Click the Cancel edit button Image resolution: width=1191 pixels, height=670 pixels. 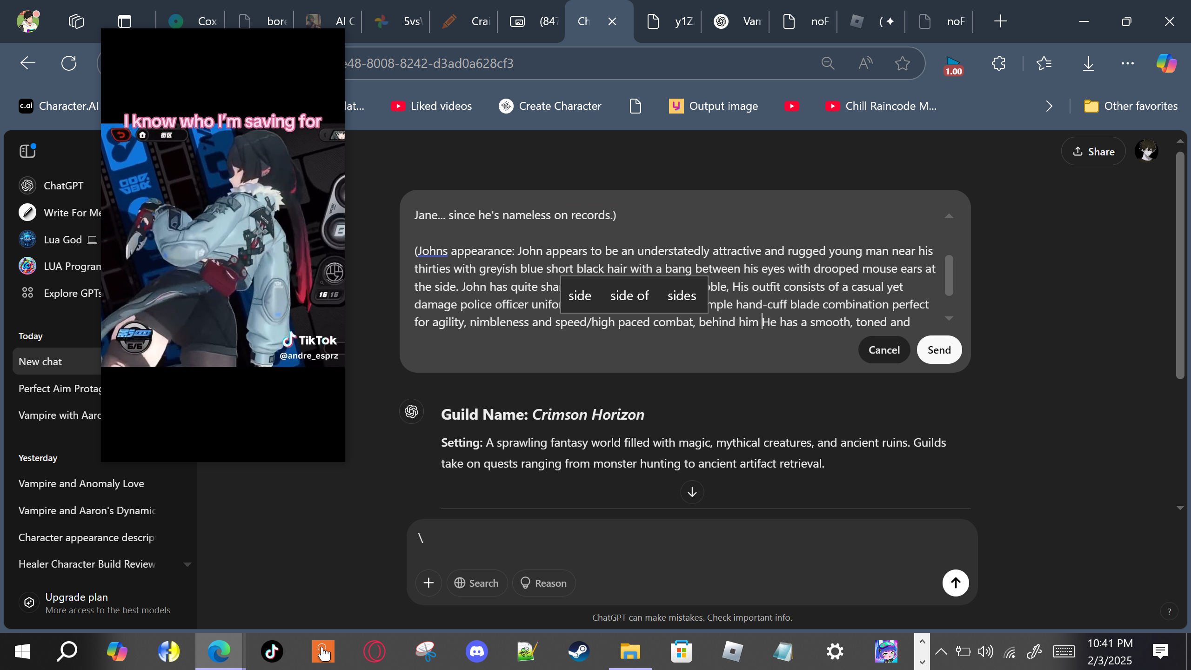884,350
